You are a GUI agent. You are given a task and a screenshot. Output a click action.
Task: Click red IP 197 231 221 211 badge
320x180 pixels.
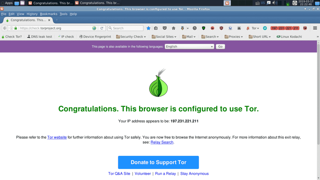[285, 28]
